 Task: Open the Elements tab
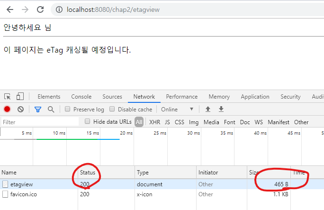[x=49, y=97]
